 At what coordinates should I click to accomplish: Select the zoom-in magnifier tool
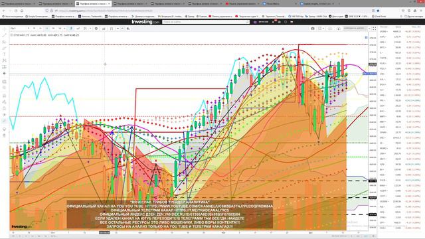[4, 88]
